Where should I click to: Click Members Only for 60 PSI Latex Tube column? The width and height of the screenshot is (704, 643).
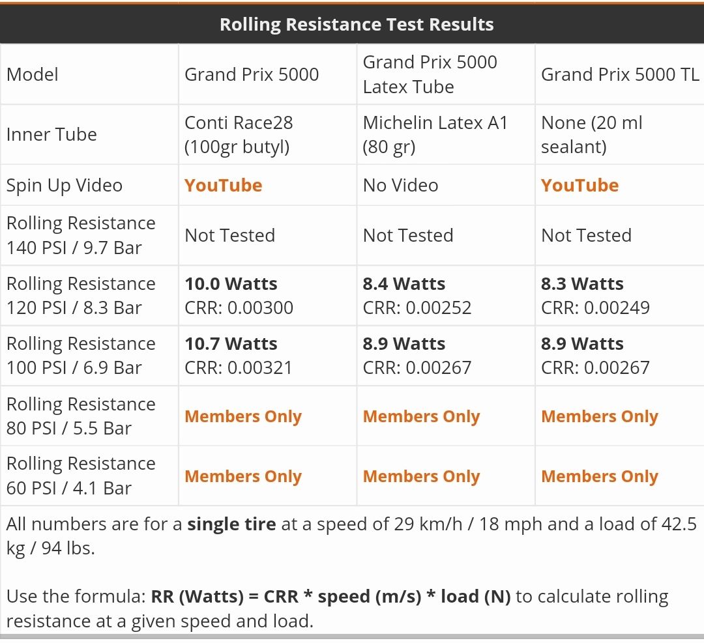click(x=421, y=476)
